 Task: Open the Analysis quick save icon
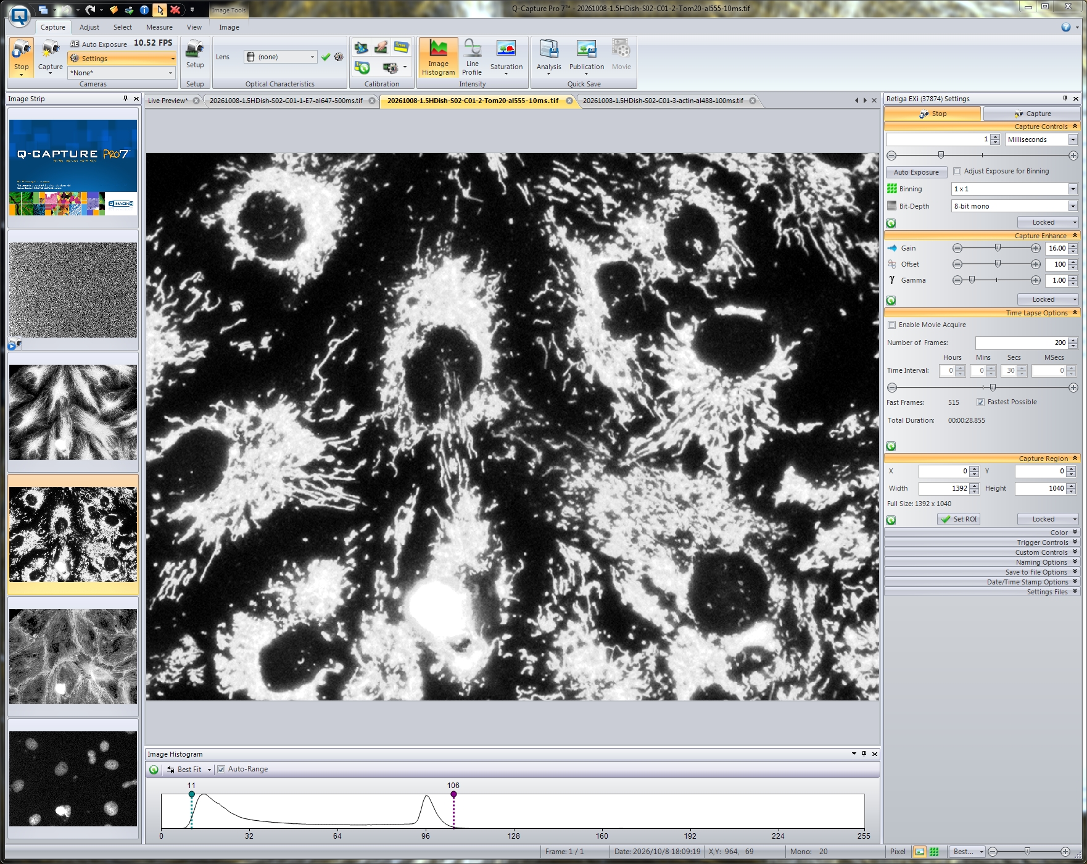tap(548, 57)
